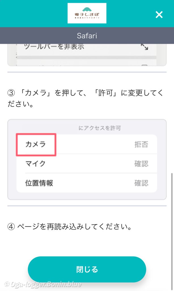Image resolution: width=174 pixels, height=291 pixels.
Task: Tap the Safari title bar
Action: [87, 36]
